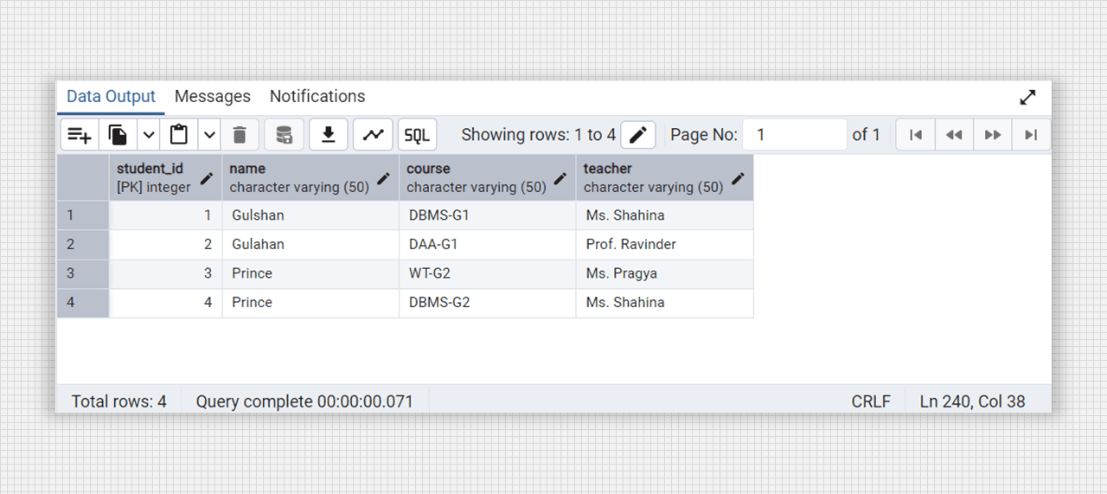This screenshot has height=494, width=1107.
Task: Click the cell containing Gulshan
Action: pyautogui.click(x=310, y=215)
